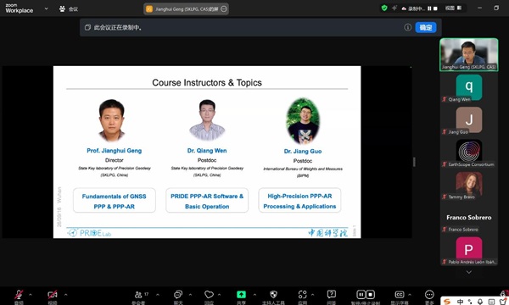Click PRIDE PPP-AR Software & Basic Operation box
The width and height of the screenshot is (509, 305).
click(207, 201)
